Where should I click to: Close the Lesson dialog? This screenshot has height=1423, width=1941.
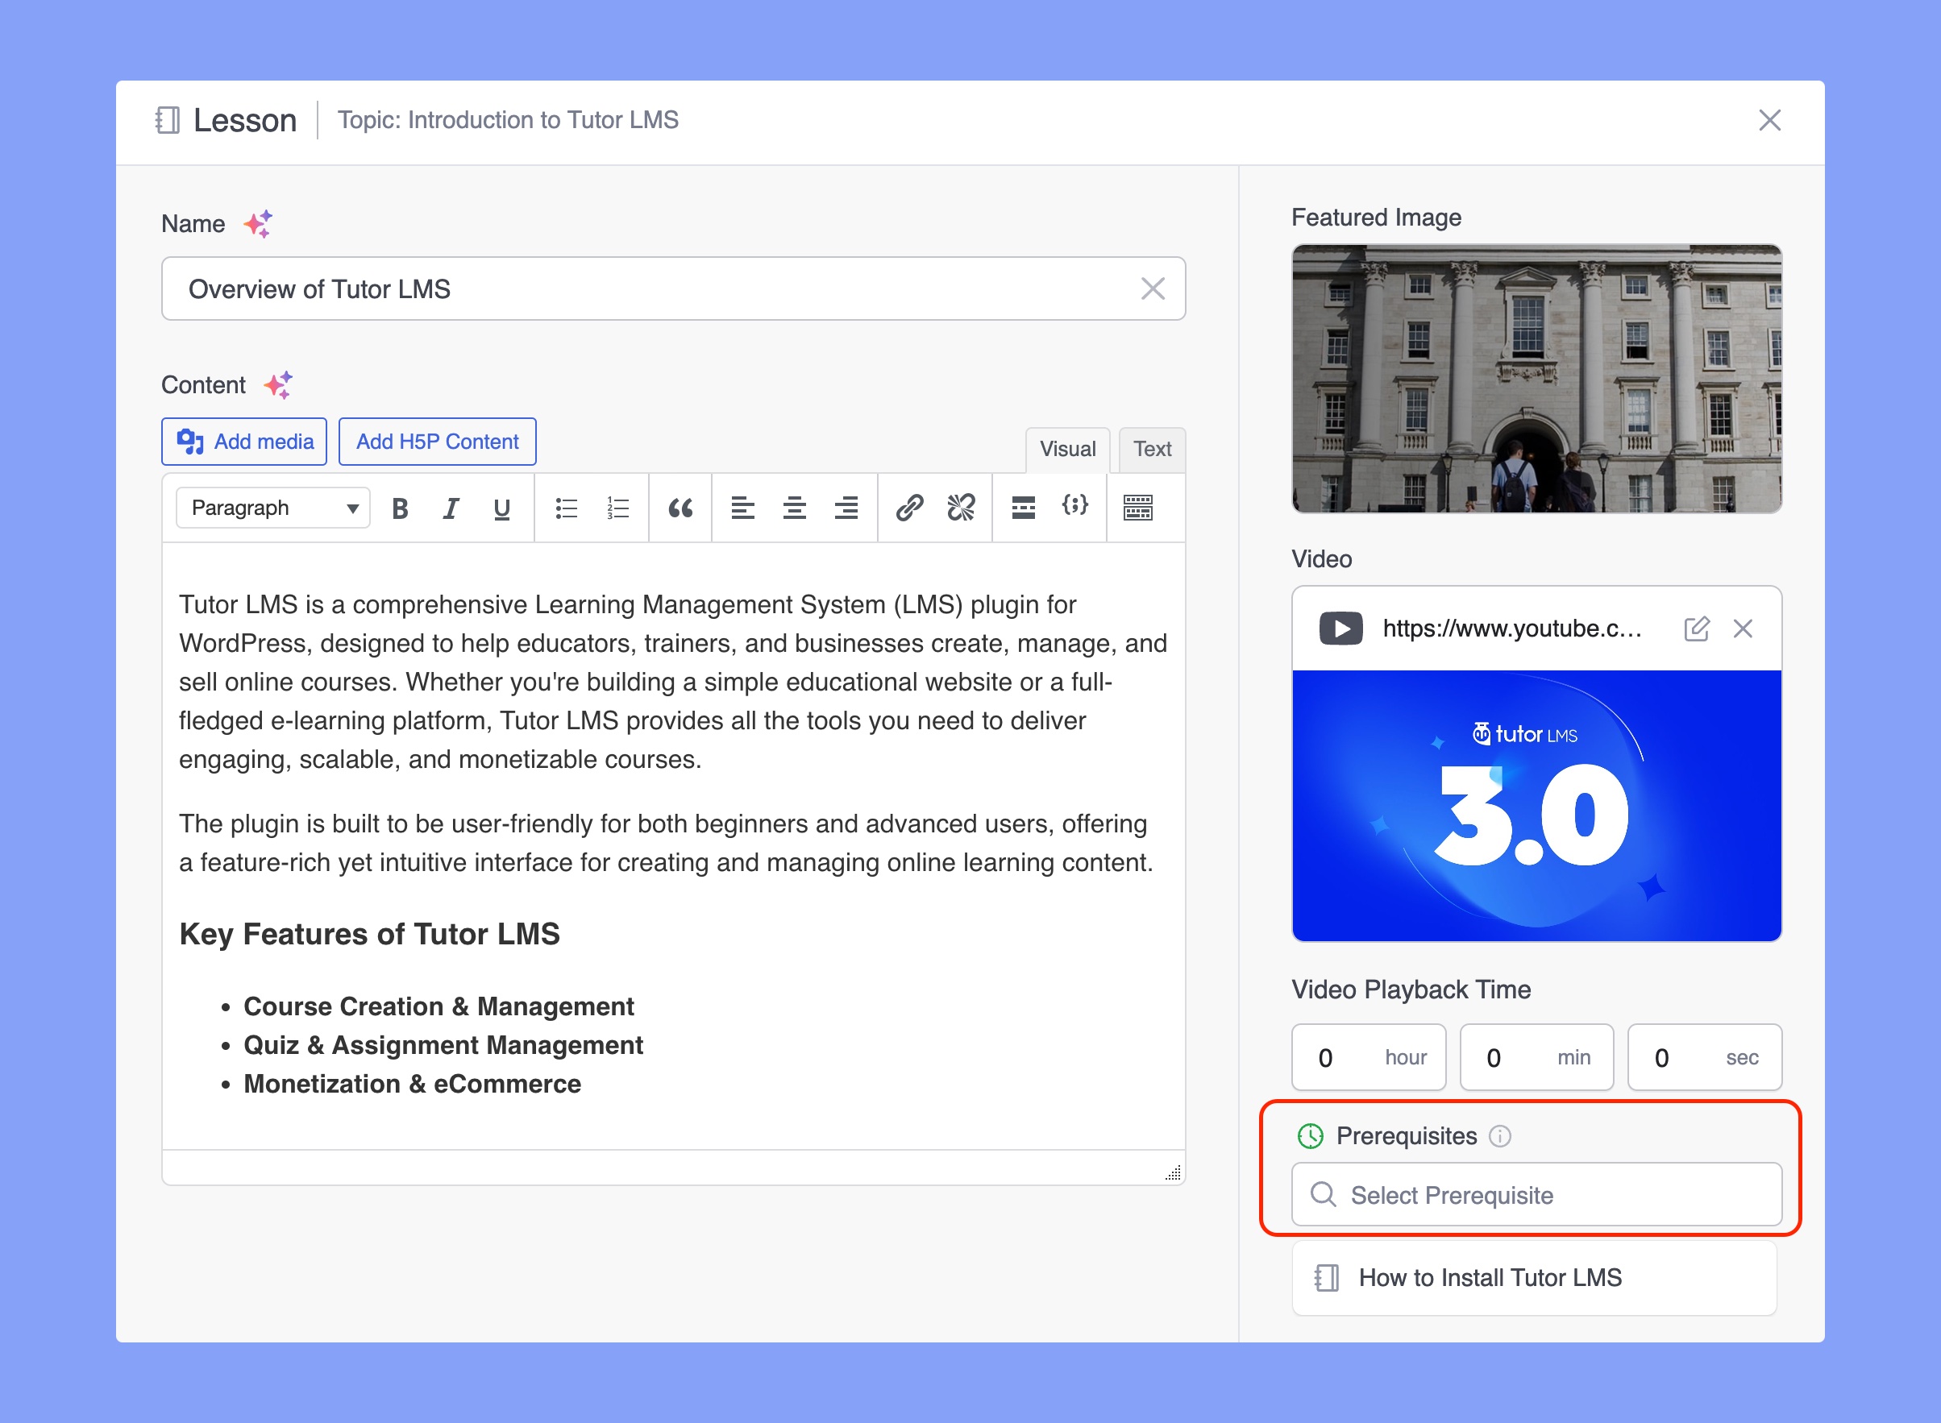click(1769, 120)
